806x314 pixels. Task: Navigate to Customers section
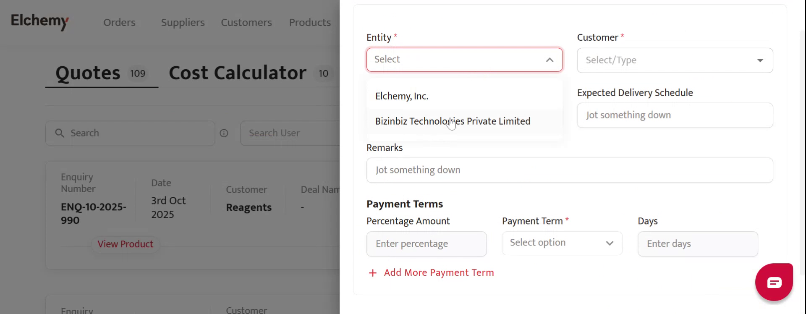[246, 22]
